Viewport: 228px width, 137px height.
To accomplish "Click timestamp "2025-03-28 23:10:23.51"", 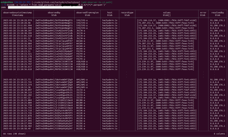I will (17, 51).
